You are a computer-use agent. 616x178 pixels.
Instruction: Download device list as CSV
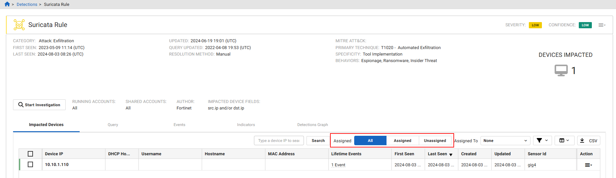tap(589, 141)
